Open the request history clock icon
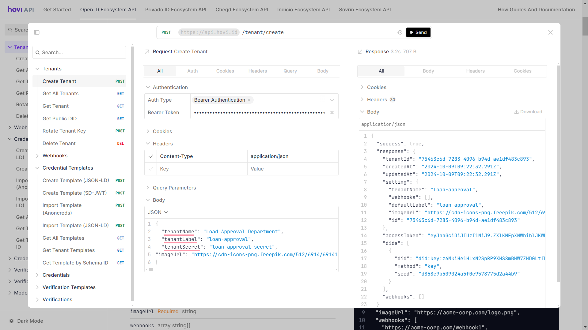Screen dimensions: 588x330 coord(400,32)
